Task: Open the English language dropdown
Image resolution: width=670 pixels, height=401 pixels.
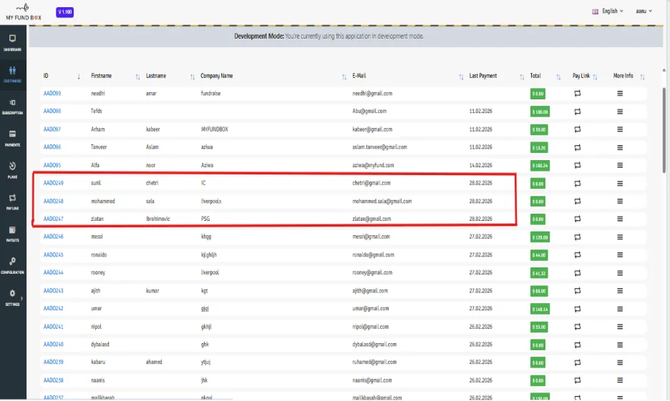Action: pyautogui.click(x=608, y=11)
